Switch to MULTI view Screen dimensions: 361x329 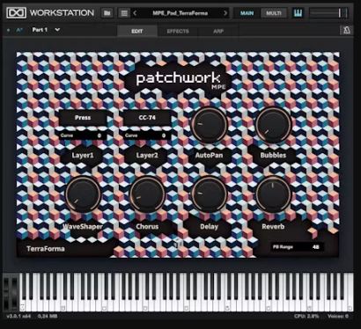[274, 13]
